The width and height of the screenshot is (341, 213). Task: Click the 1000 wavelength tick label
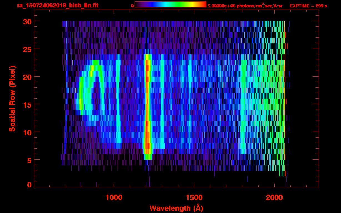pyautogui.click(x=114, y=197)
